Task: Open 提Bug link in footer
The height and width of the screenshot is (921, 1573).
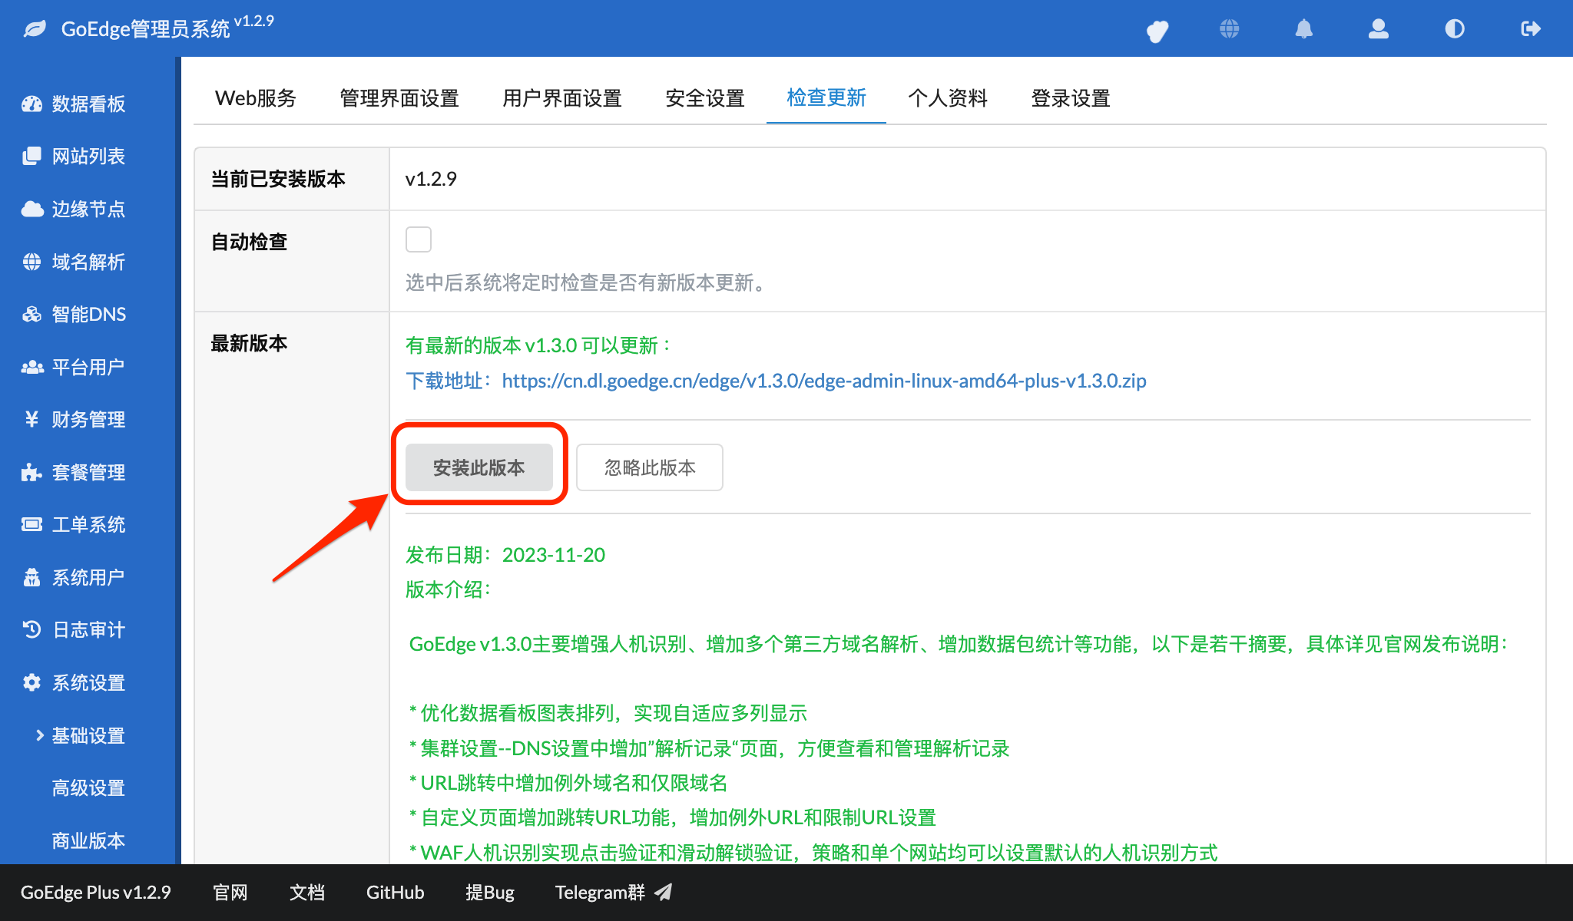Action: pyautogui.click(x=490, y=892)
